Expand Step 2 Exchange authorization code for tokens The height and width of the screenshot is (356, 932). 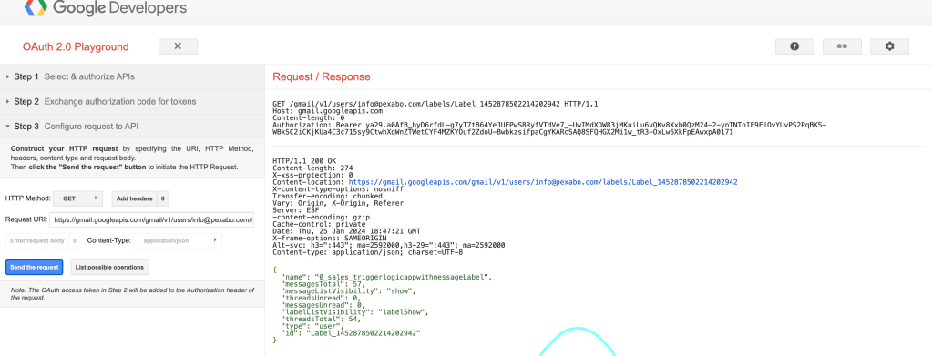point(132,102)
